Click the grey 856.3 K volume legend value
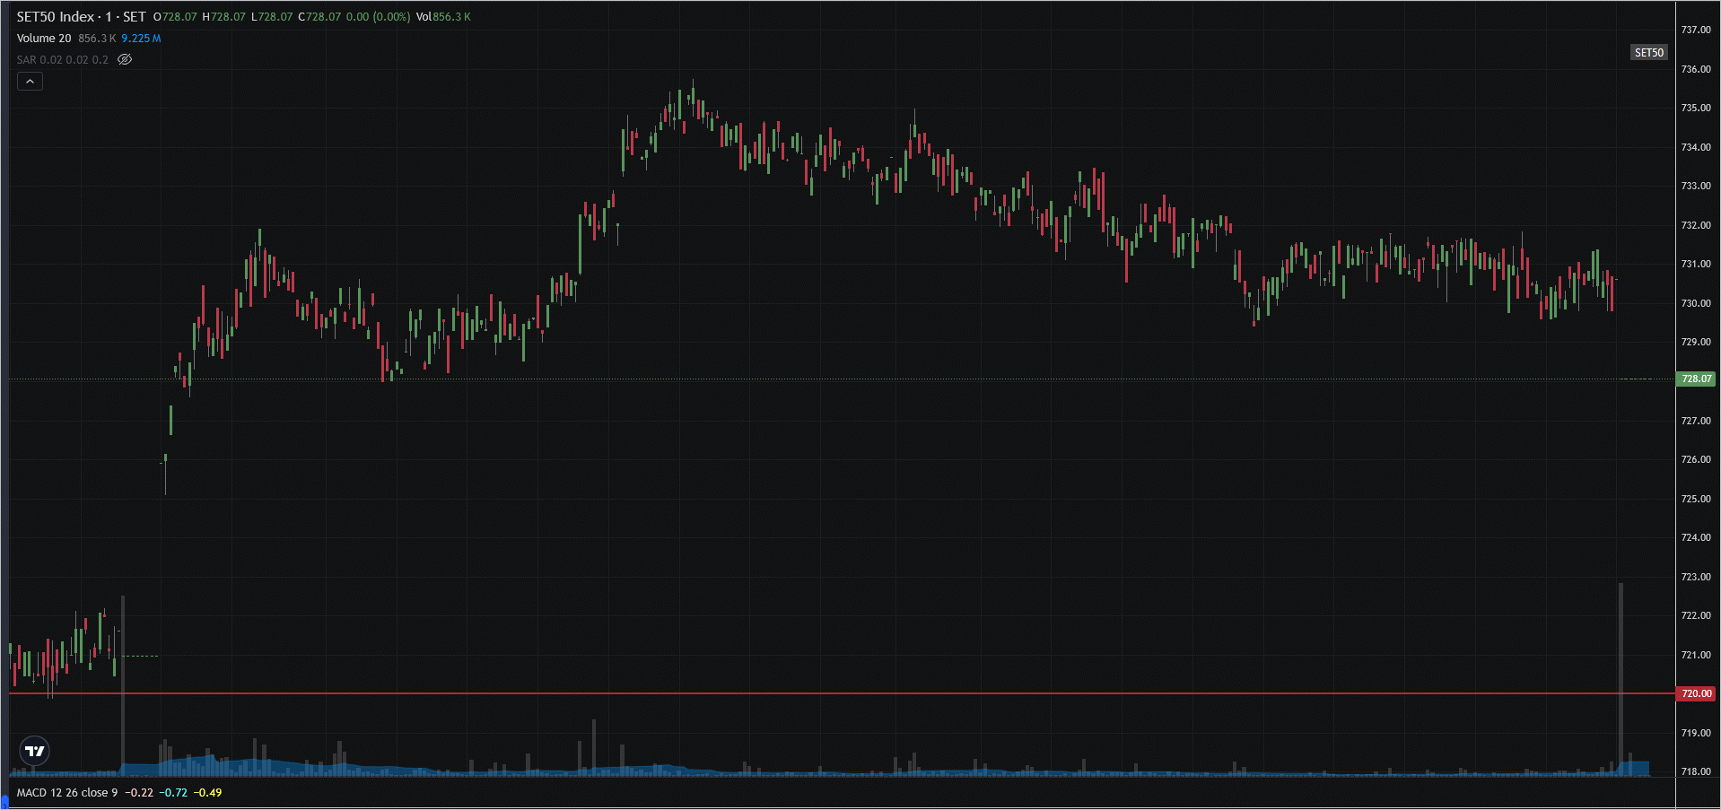The width and height of the screenshot is (1721, 810). (x=97, y=38)
